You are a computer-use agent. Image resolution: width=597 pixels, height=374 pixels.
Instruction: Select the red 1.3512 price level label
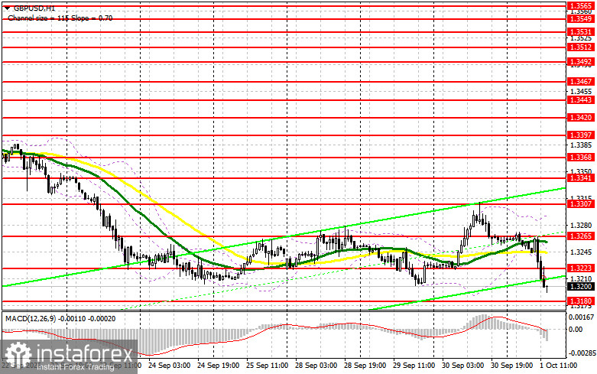(580, 47)
